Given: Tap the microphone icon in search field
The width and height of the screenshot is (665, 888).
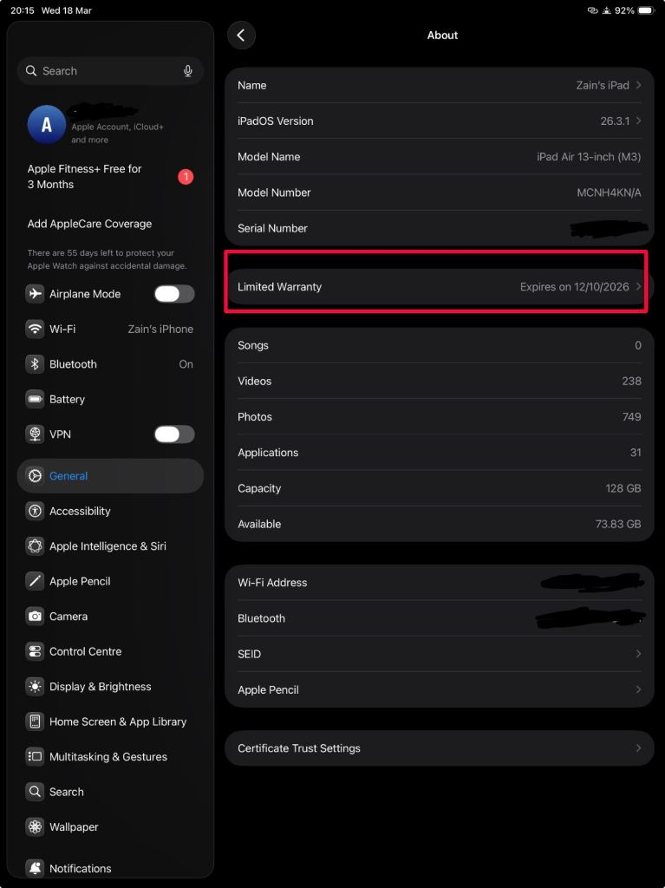Looking at the screenshot, I should 188,71.
